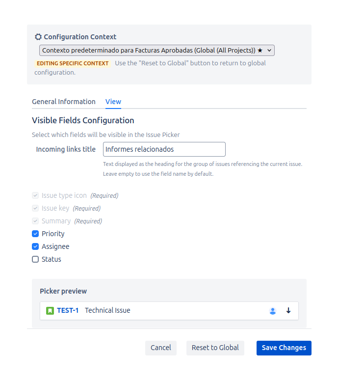Open the Configuration Context dropdown
338x380 pixels.
(156, 51)
